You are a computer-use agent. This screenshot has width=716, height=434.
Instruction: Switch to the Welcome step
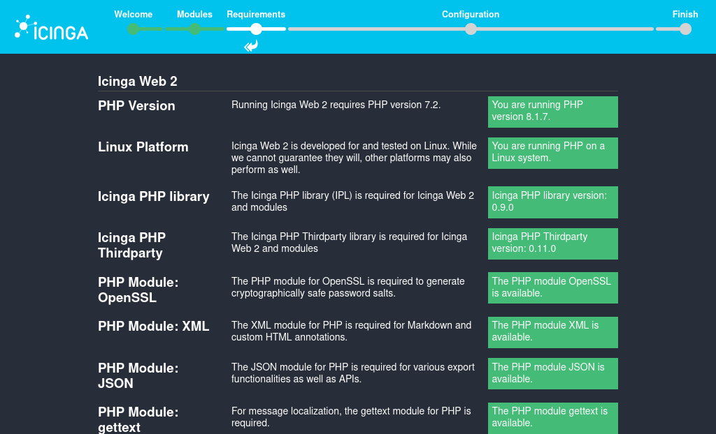(x=134, y=14)
